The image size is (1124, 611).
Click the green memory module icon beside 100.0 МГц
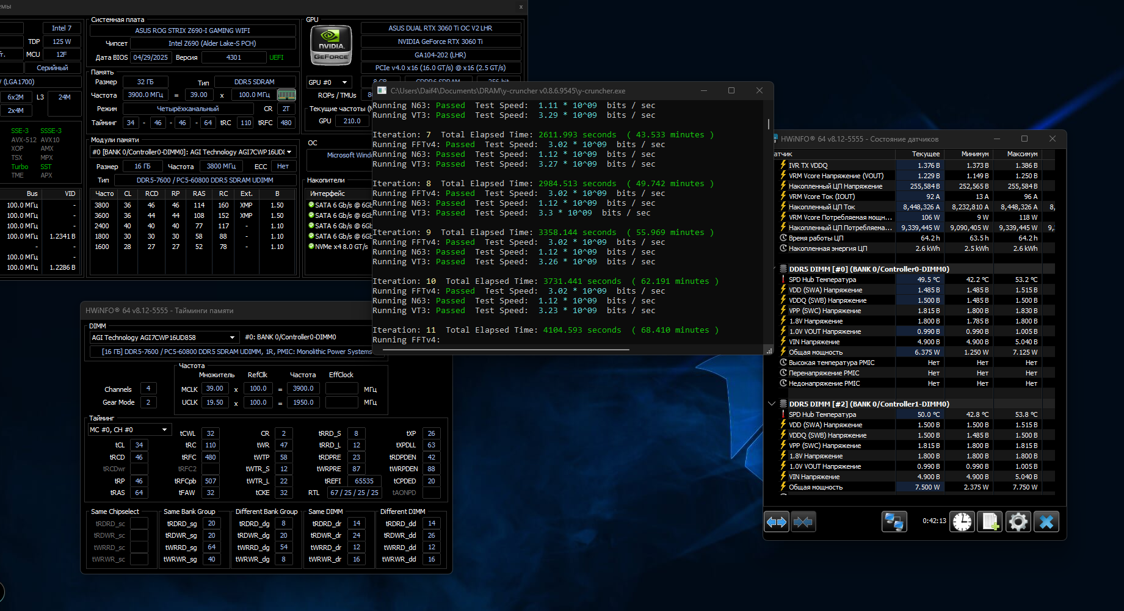[x=286, y=95]
